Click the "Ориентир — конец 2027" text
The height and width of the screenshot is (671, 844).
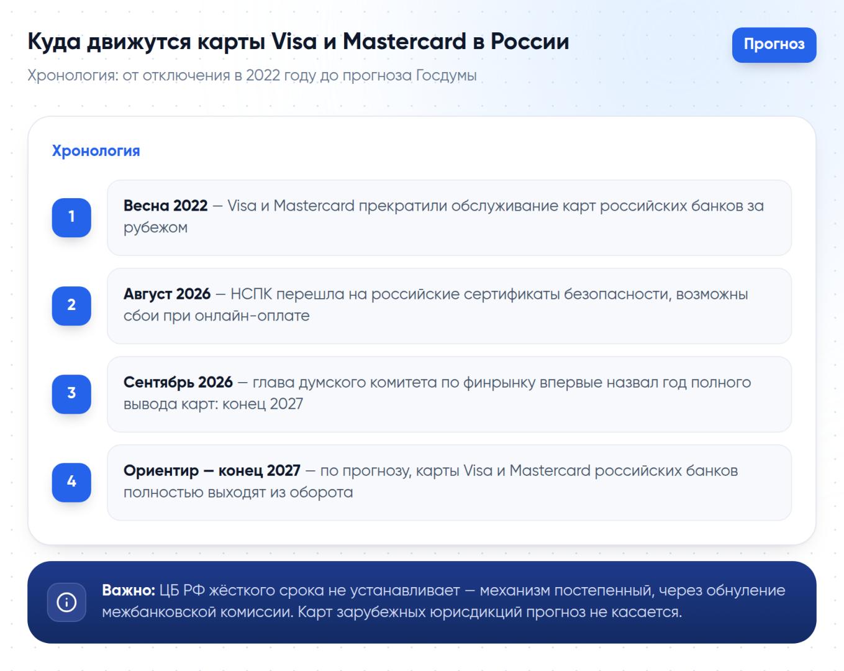(212, 471)
